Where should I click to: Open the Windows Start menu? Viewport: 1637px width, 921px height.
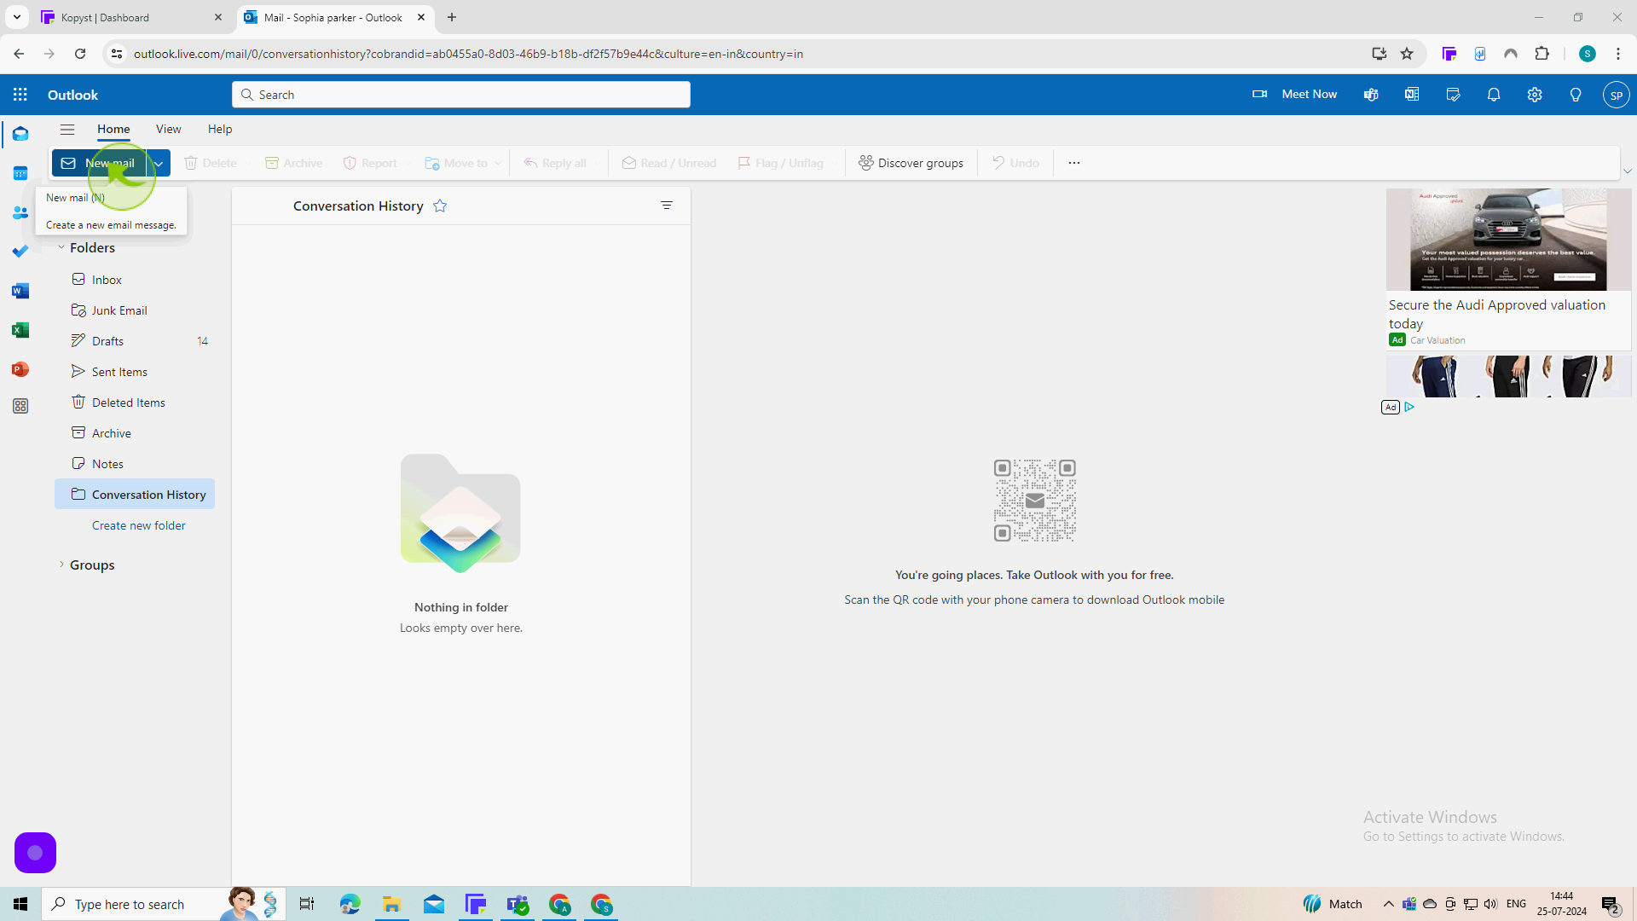[20, 904]
